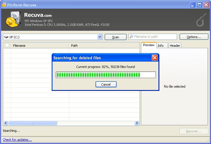Select the Preview tab
Viewport: 211px width, 144px height.
pyautogui.click(x=149, y=45)
